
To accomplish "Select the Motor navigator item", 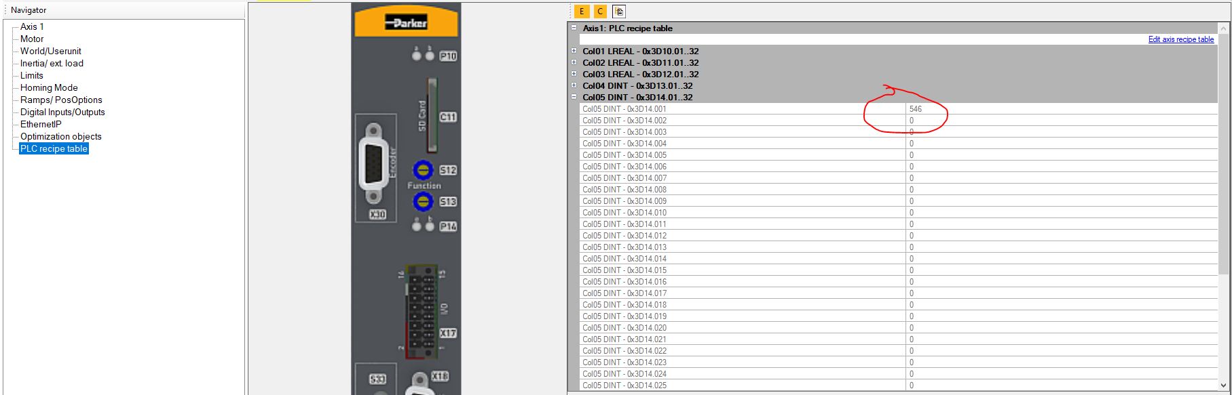I will (32, 39).
